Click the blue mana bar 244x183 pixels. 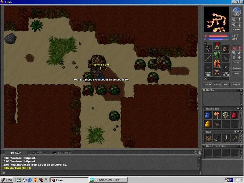219,39
